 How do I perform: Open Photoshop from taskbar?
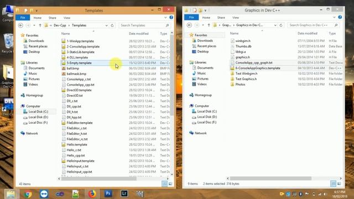tap(108, 193)
